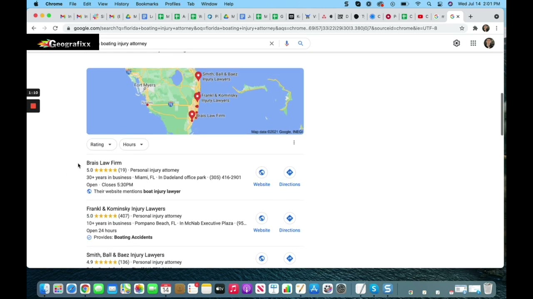
Task: Open Brais Law Firm listing title
Action: (x=104, y=163)
